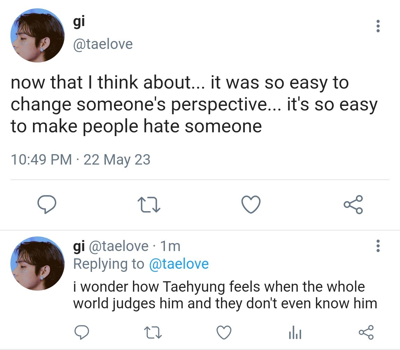
Task: Reply to the main tweet by gi
Action: pyautogui.click(x=47, y=204)
